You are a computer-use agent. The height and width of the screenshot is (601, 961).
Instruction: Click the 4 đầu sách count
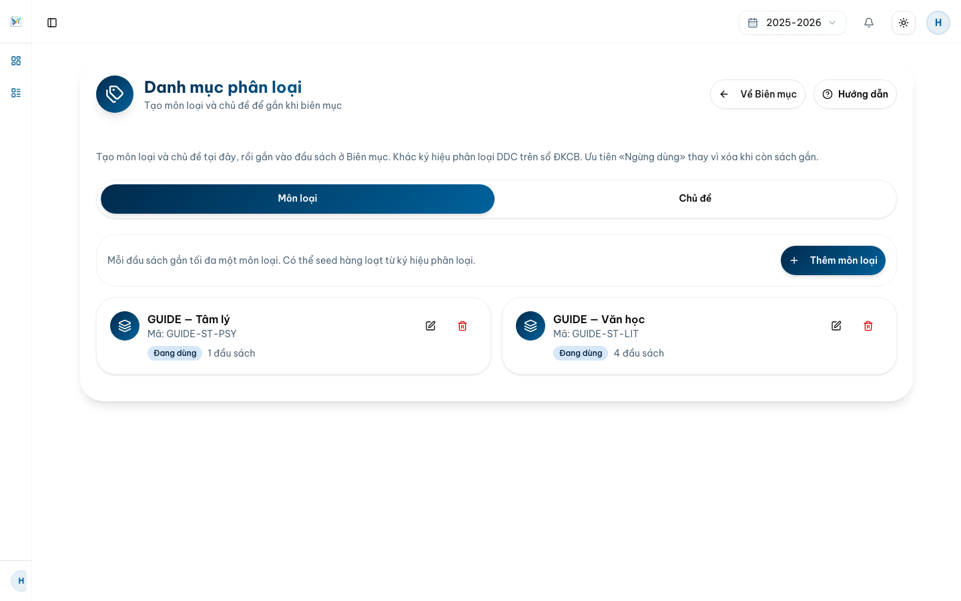tap(639, 353)
